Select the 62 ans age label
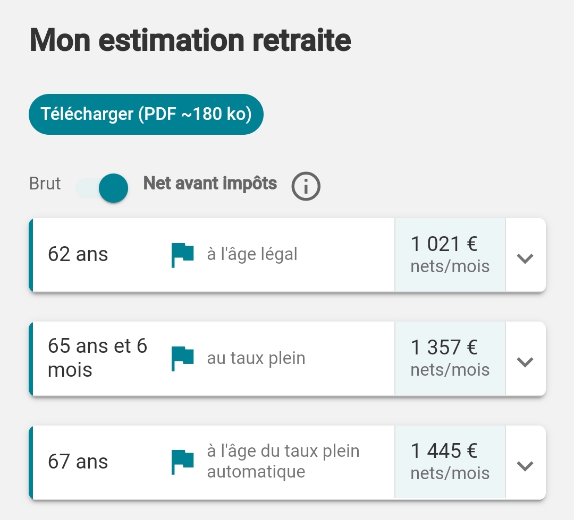This screenshot has height=520, width=574. 78,255
